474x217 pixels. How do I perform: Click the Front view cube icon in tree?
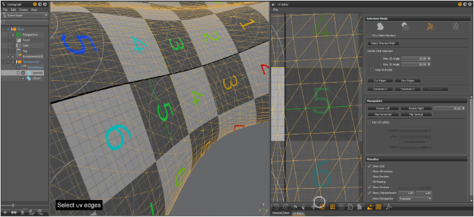[x=19, y=40]
